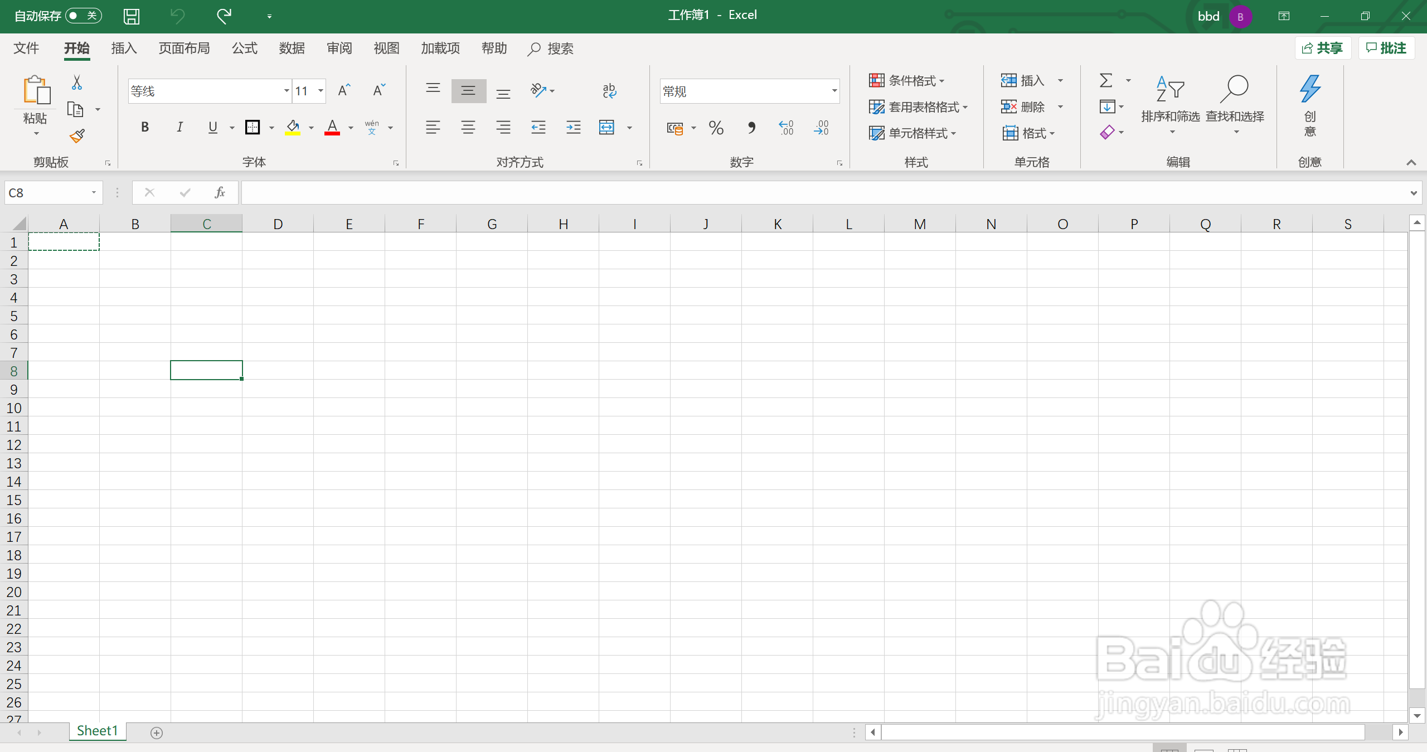1427x752 pixels.
Task: Click the Increase Font Size icon
Action: point(344,90)
